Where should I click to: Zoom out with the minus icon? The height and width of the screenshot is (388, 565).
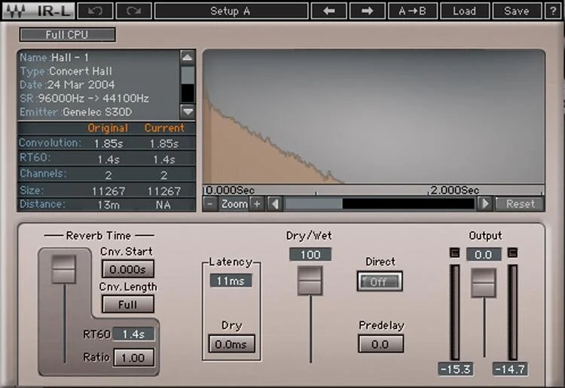210,204
